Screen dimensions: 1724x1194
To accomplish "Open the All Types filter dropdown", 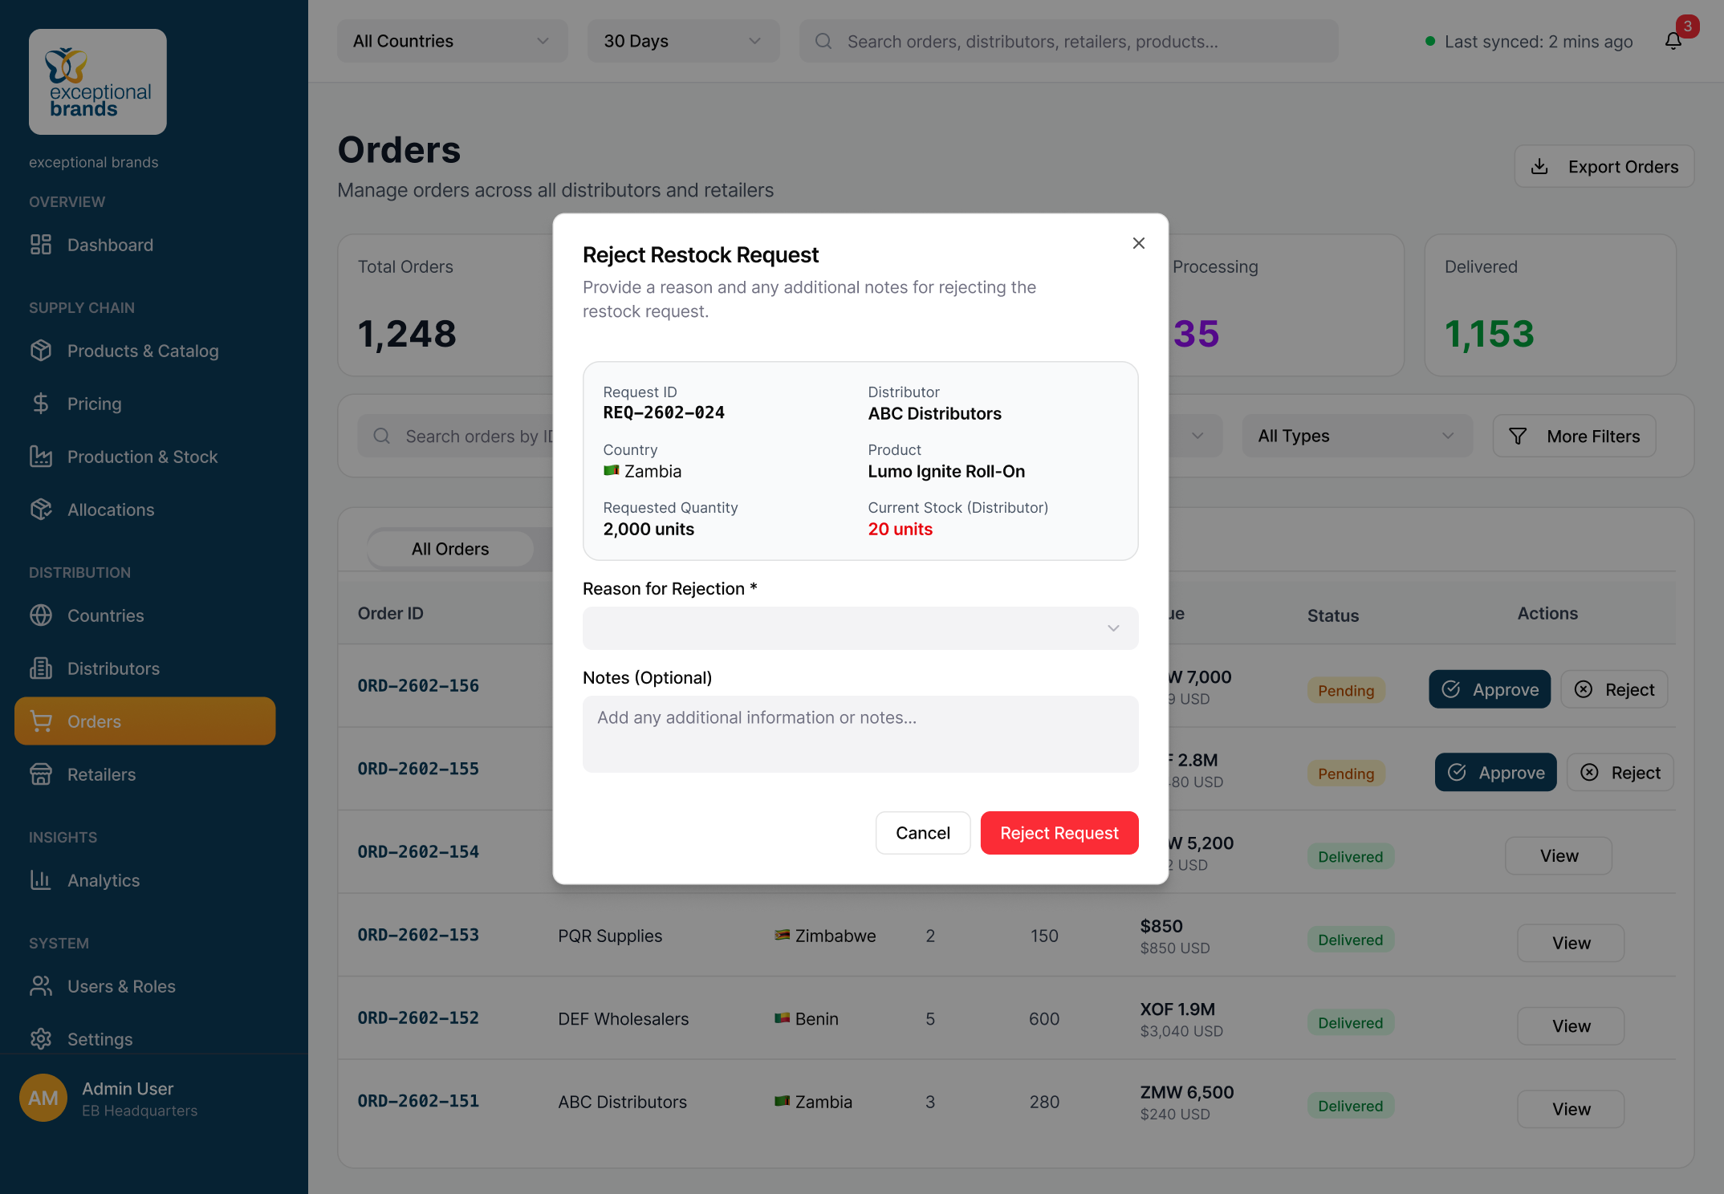I will (x=1357, y=437).
